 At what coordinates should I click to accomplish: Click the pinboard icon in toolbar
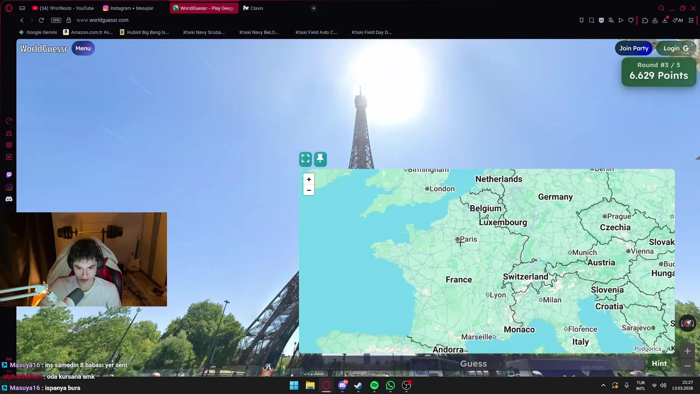click(581, 20)
